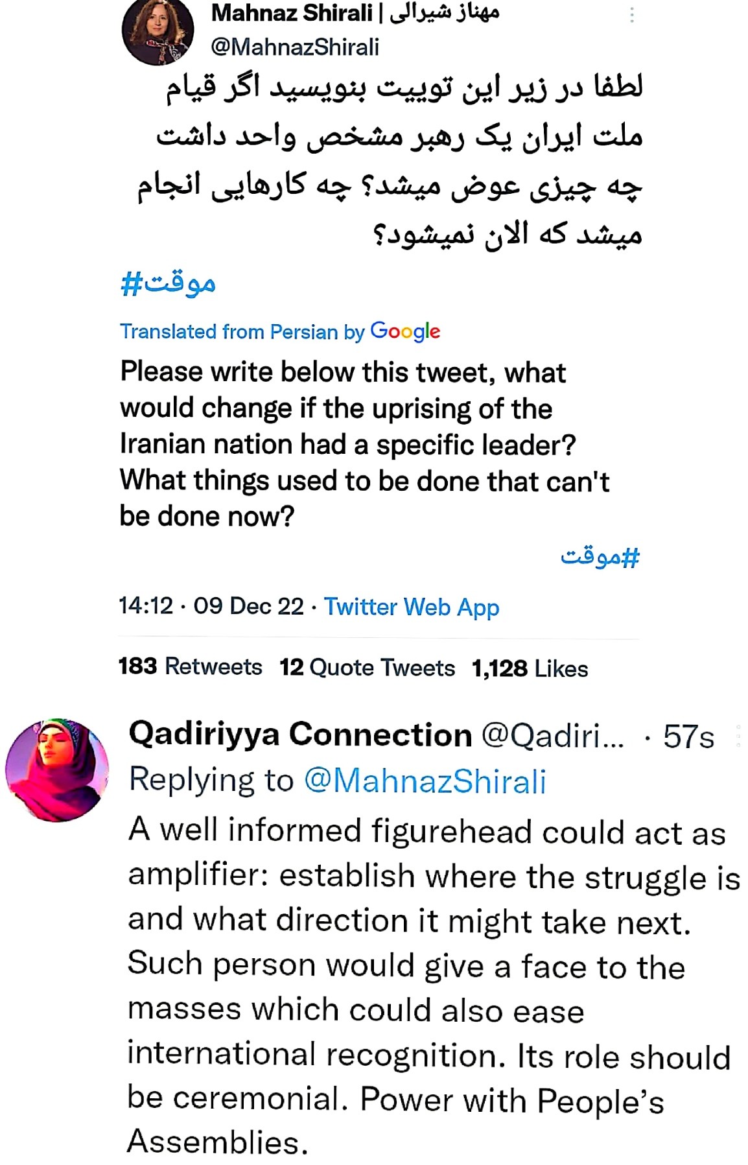Open the Twitter Web App source link
The image size is (748, 1165).
[412, 607]
